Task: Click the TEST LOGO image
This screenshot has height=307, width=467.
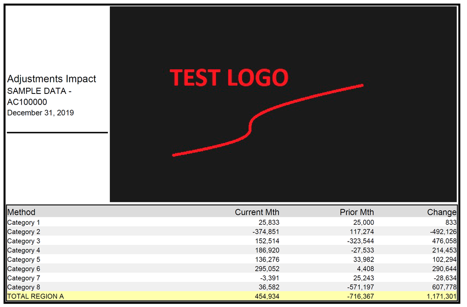Action: [x=283, y=104]
